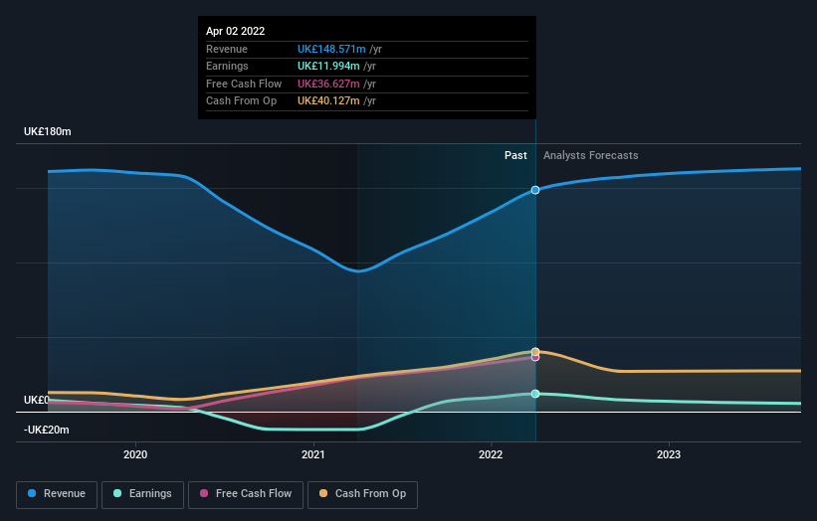Click the Analysts Forecasts label
Screen dimensions: 817x521
[x=591, y=155]
